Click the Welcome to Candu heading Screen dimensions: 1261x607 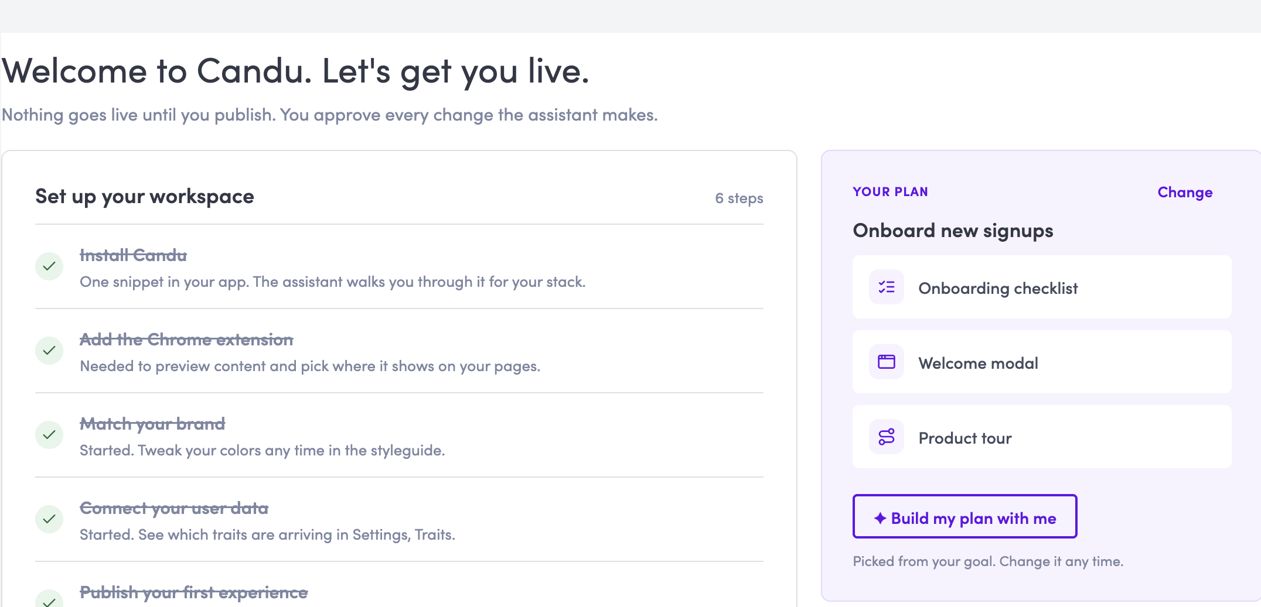point(296,71)
